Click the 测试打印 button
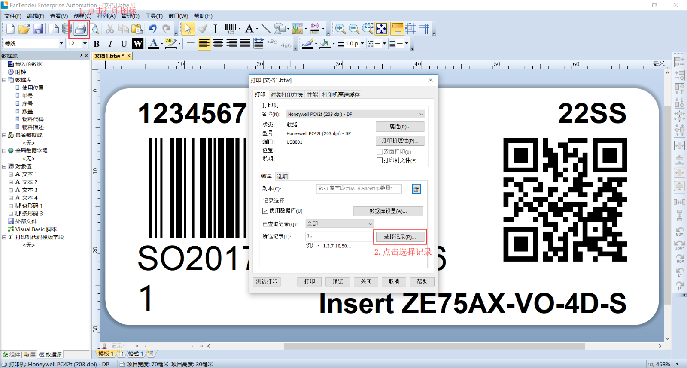This screenshot has width=687, height=368. click(x=267, y=281)
